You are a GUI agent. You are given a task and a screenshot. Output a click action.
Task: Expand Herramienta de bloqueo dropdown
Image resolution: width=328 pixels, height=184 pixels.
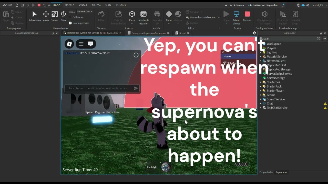tap(219, 17)
